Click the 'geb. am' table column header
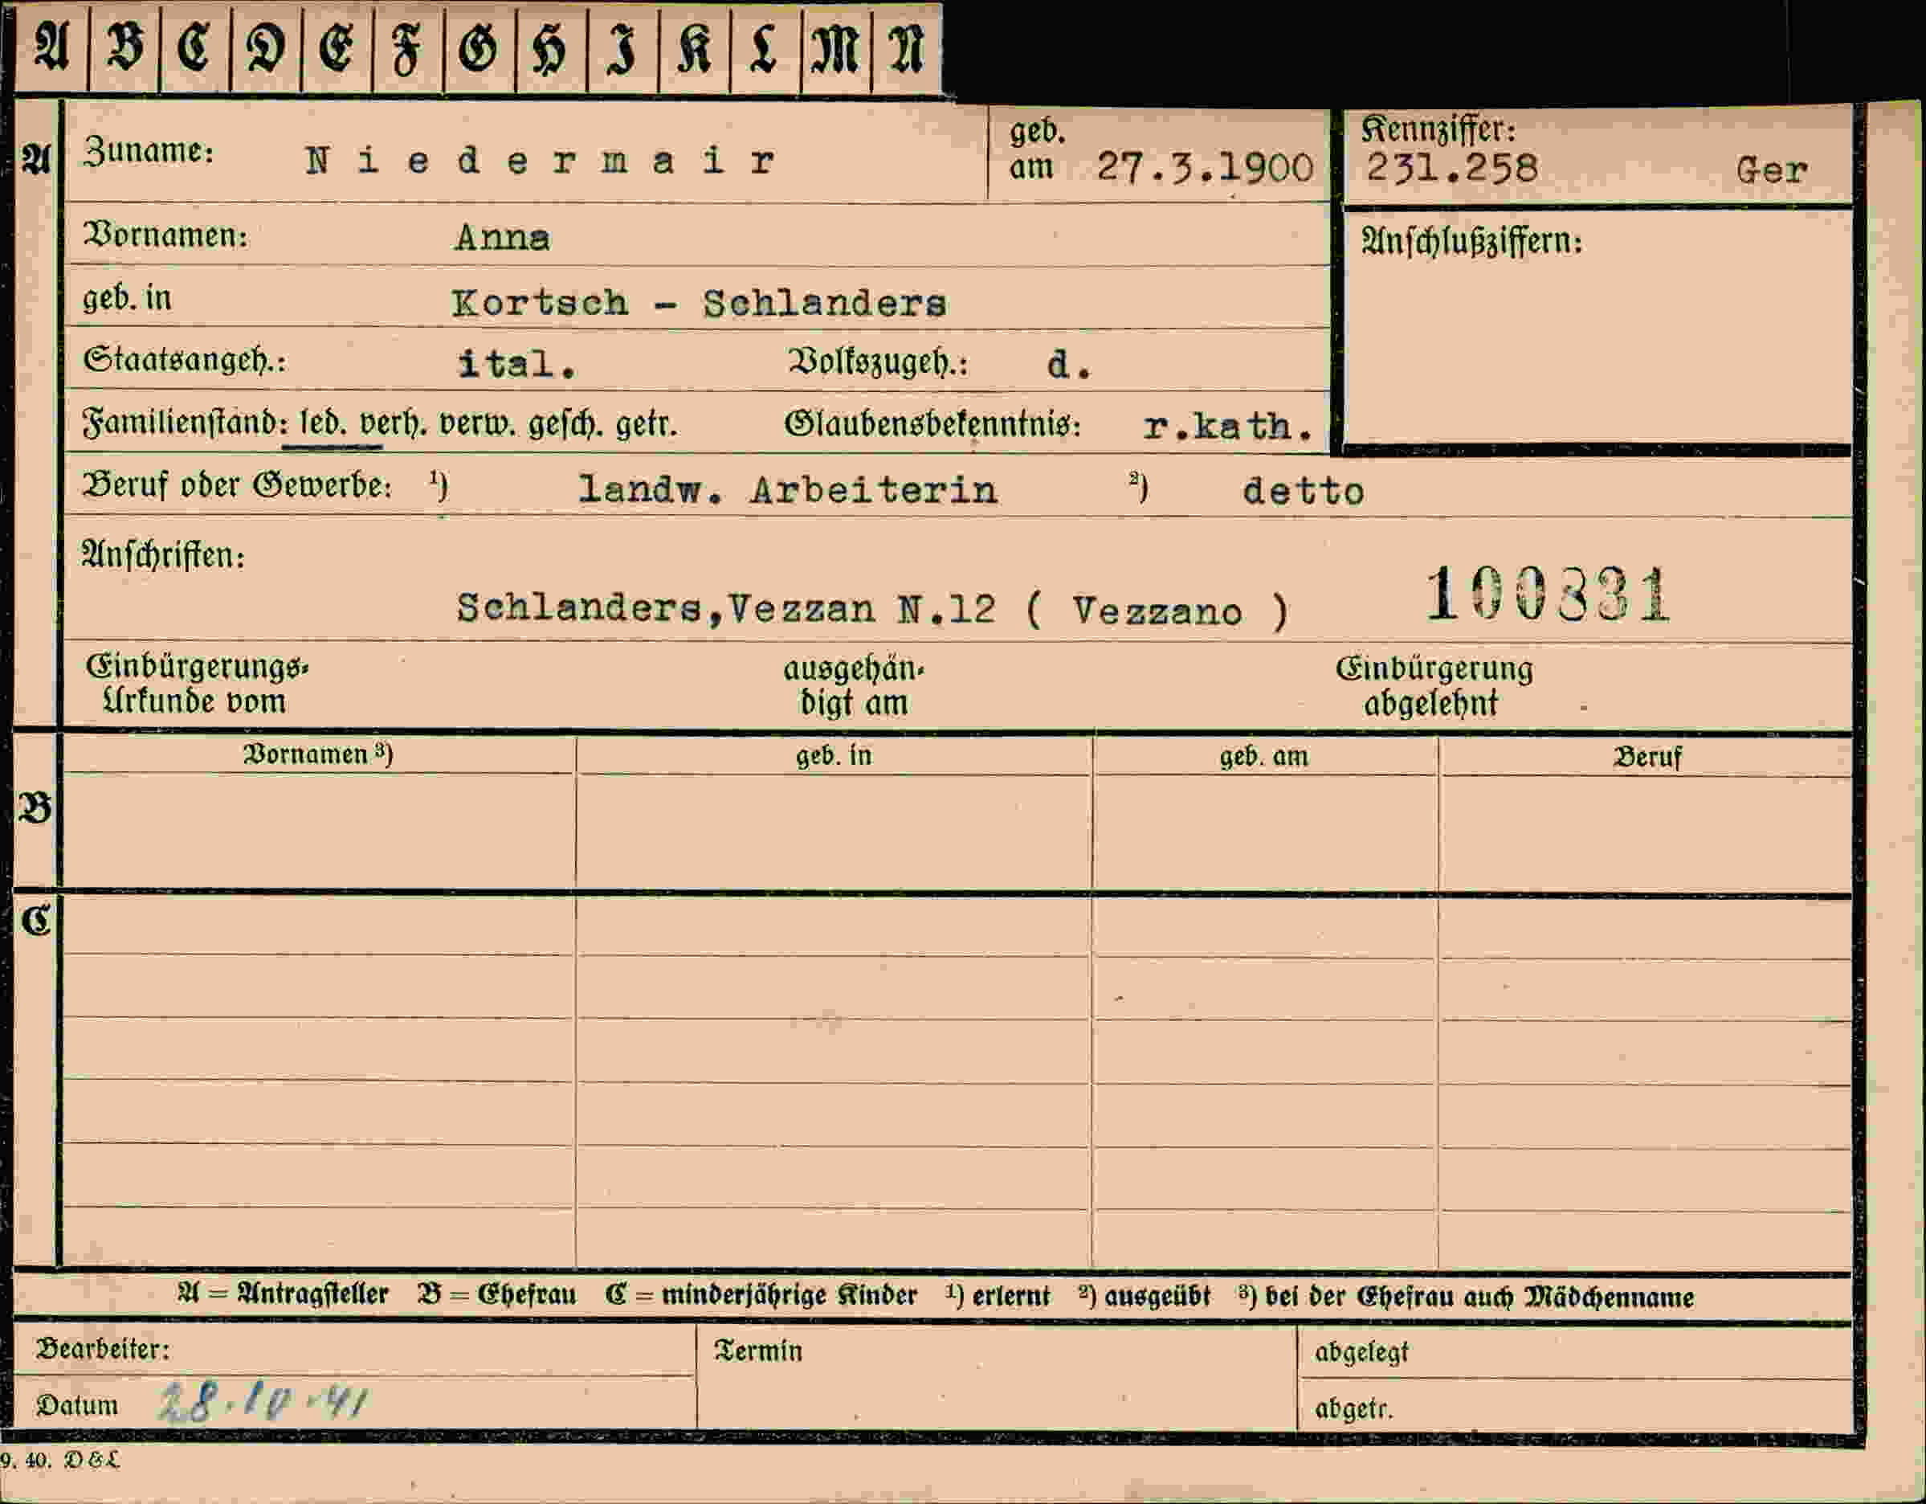The width and height of the screenshot is (1926, 1504). click(1263, 757)
